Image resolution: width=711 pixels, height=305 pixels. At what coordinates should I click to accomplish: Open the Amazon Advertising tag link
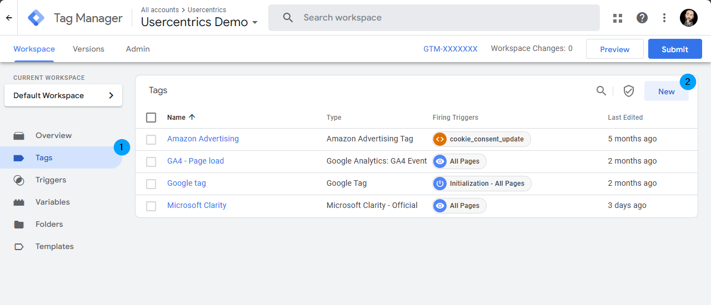203,139
